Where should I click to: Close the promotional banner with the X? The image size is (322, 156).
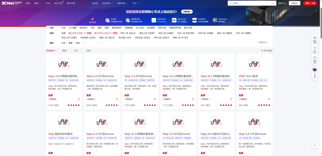(317, 10)
